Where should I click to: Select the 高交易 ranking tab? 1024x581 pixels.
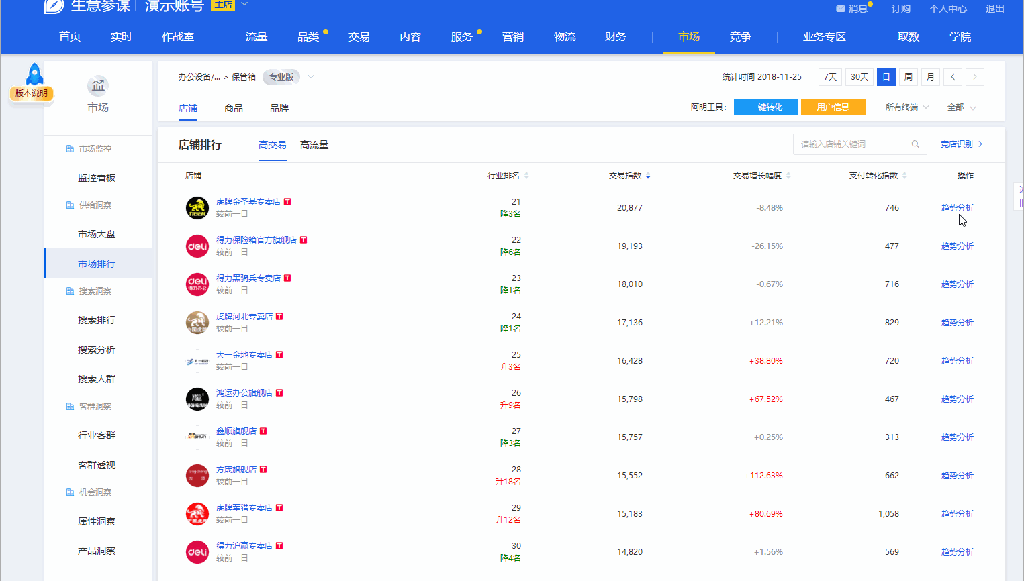click(x=273, y=145)
